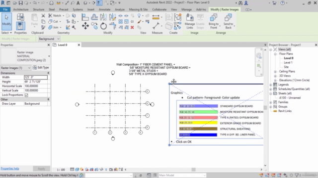
Task: Select the Copy tool in Modify panel
Action: (x=94, y=26)
